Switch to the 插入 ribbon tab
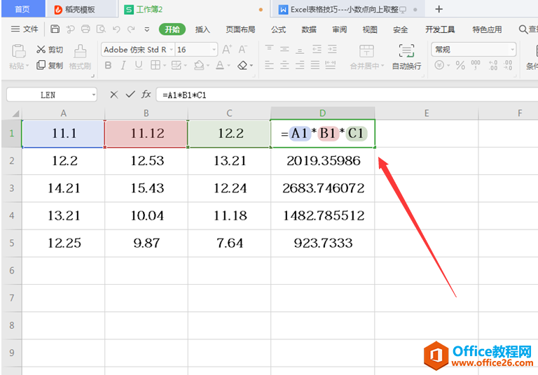538x375 pixels. (202, 29)
